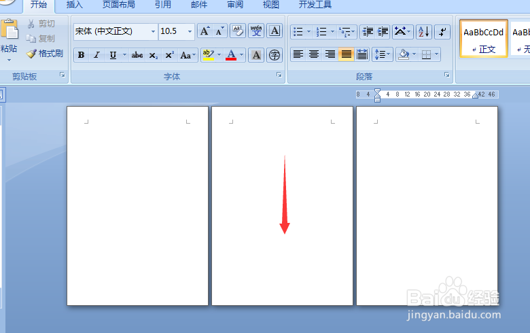Screen dimensions: 530x333
Task: Align text right
Action: point(330,54)
